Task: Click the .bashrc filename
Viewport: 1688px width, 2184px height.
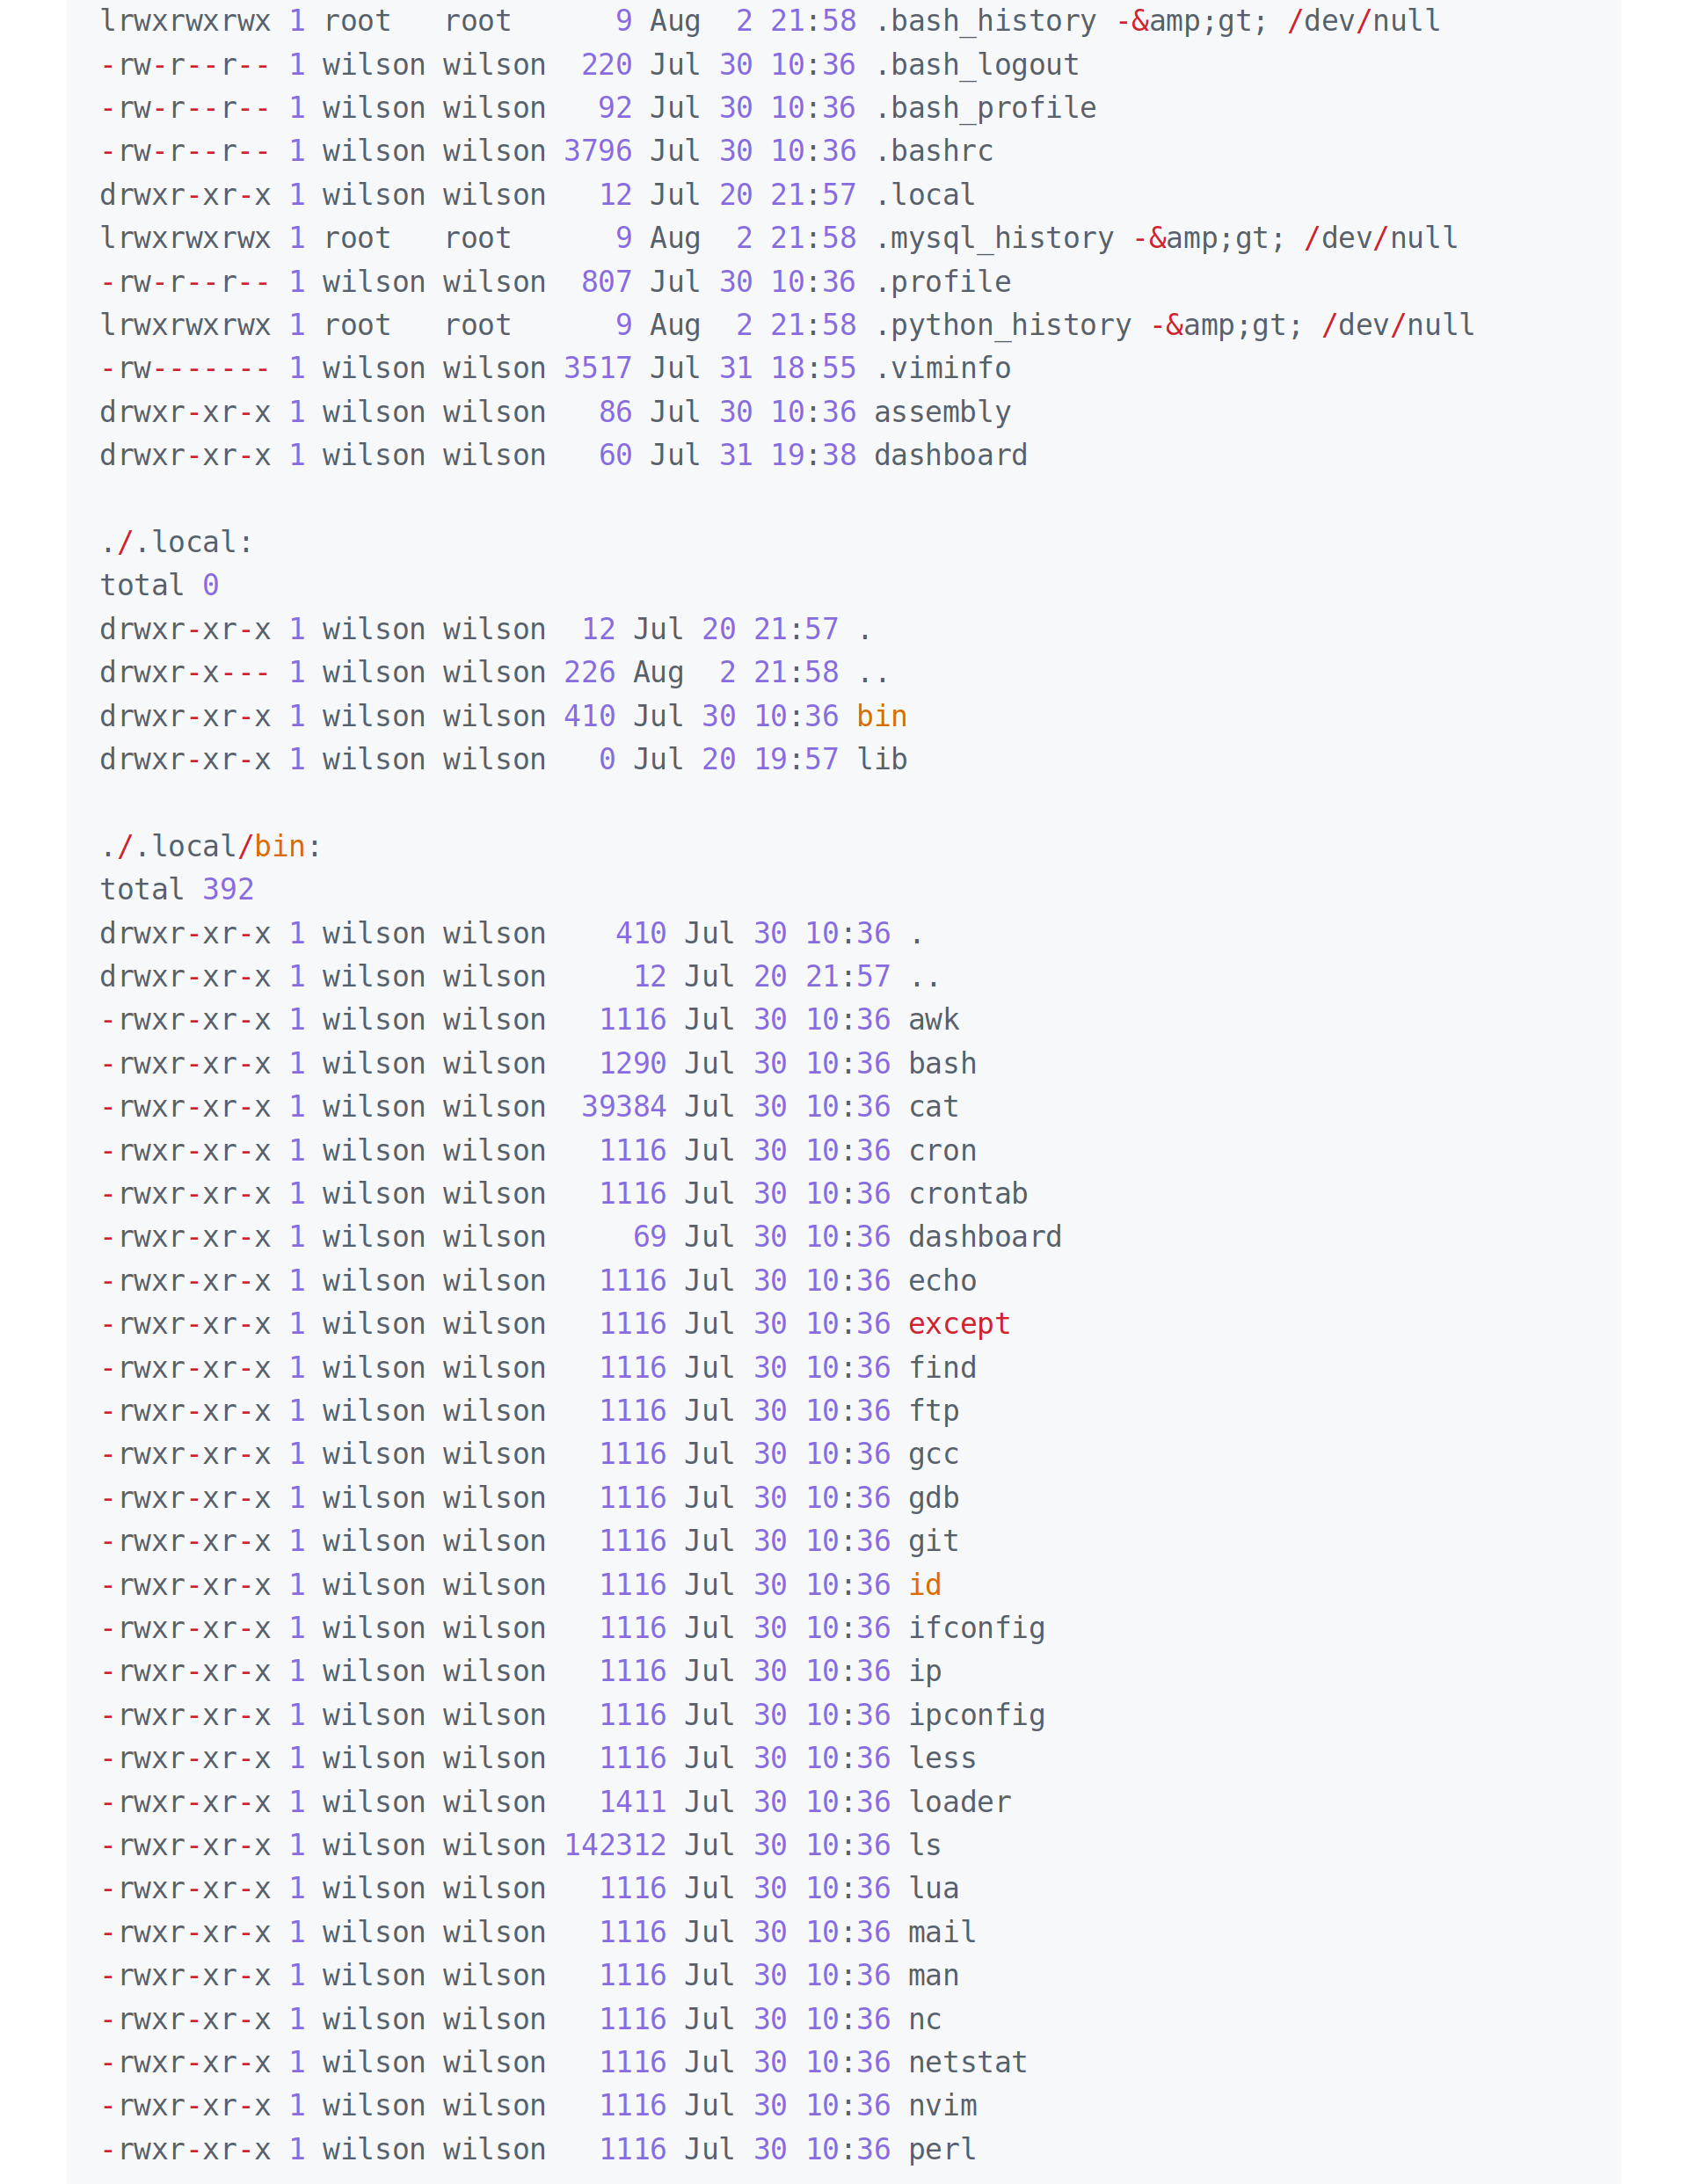Action: pyautogui.click(x=934, y=151)
